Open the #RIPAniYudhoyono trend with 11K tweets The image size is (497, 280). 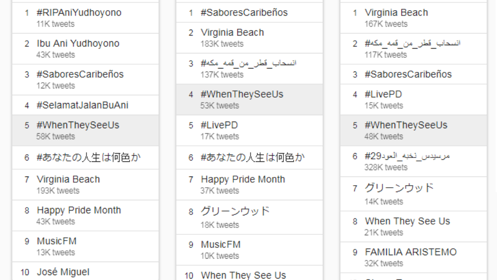pos(79,13)
